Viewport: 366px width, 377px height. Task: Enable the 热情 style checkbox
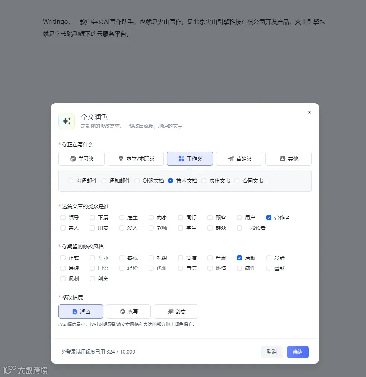click(x=210, y=268)
